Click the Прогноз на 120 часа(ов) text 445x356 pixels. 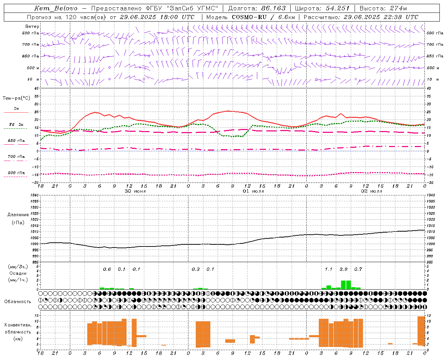pos(67,17)
